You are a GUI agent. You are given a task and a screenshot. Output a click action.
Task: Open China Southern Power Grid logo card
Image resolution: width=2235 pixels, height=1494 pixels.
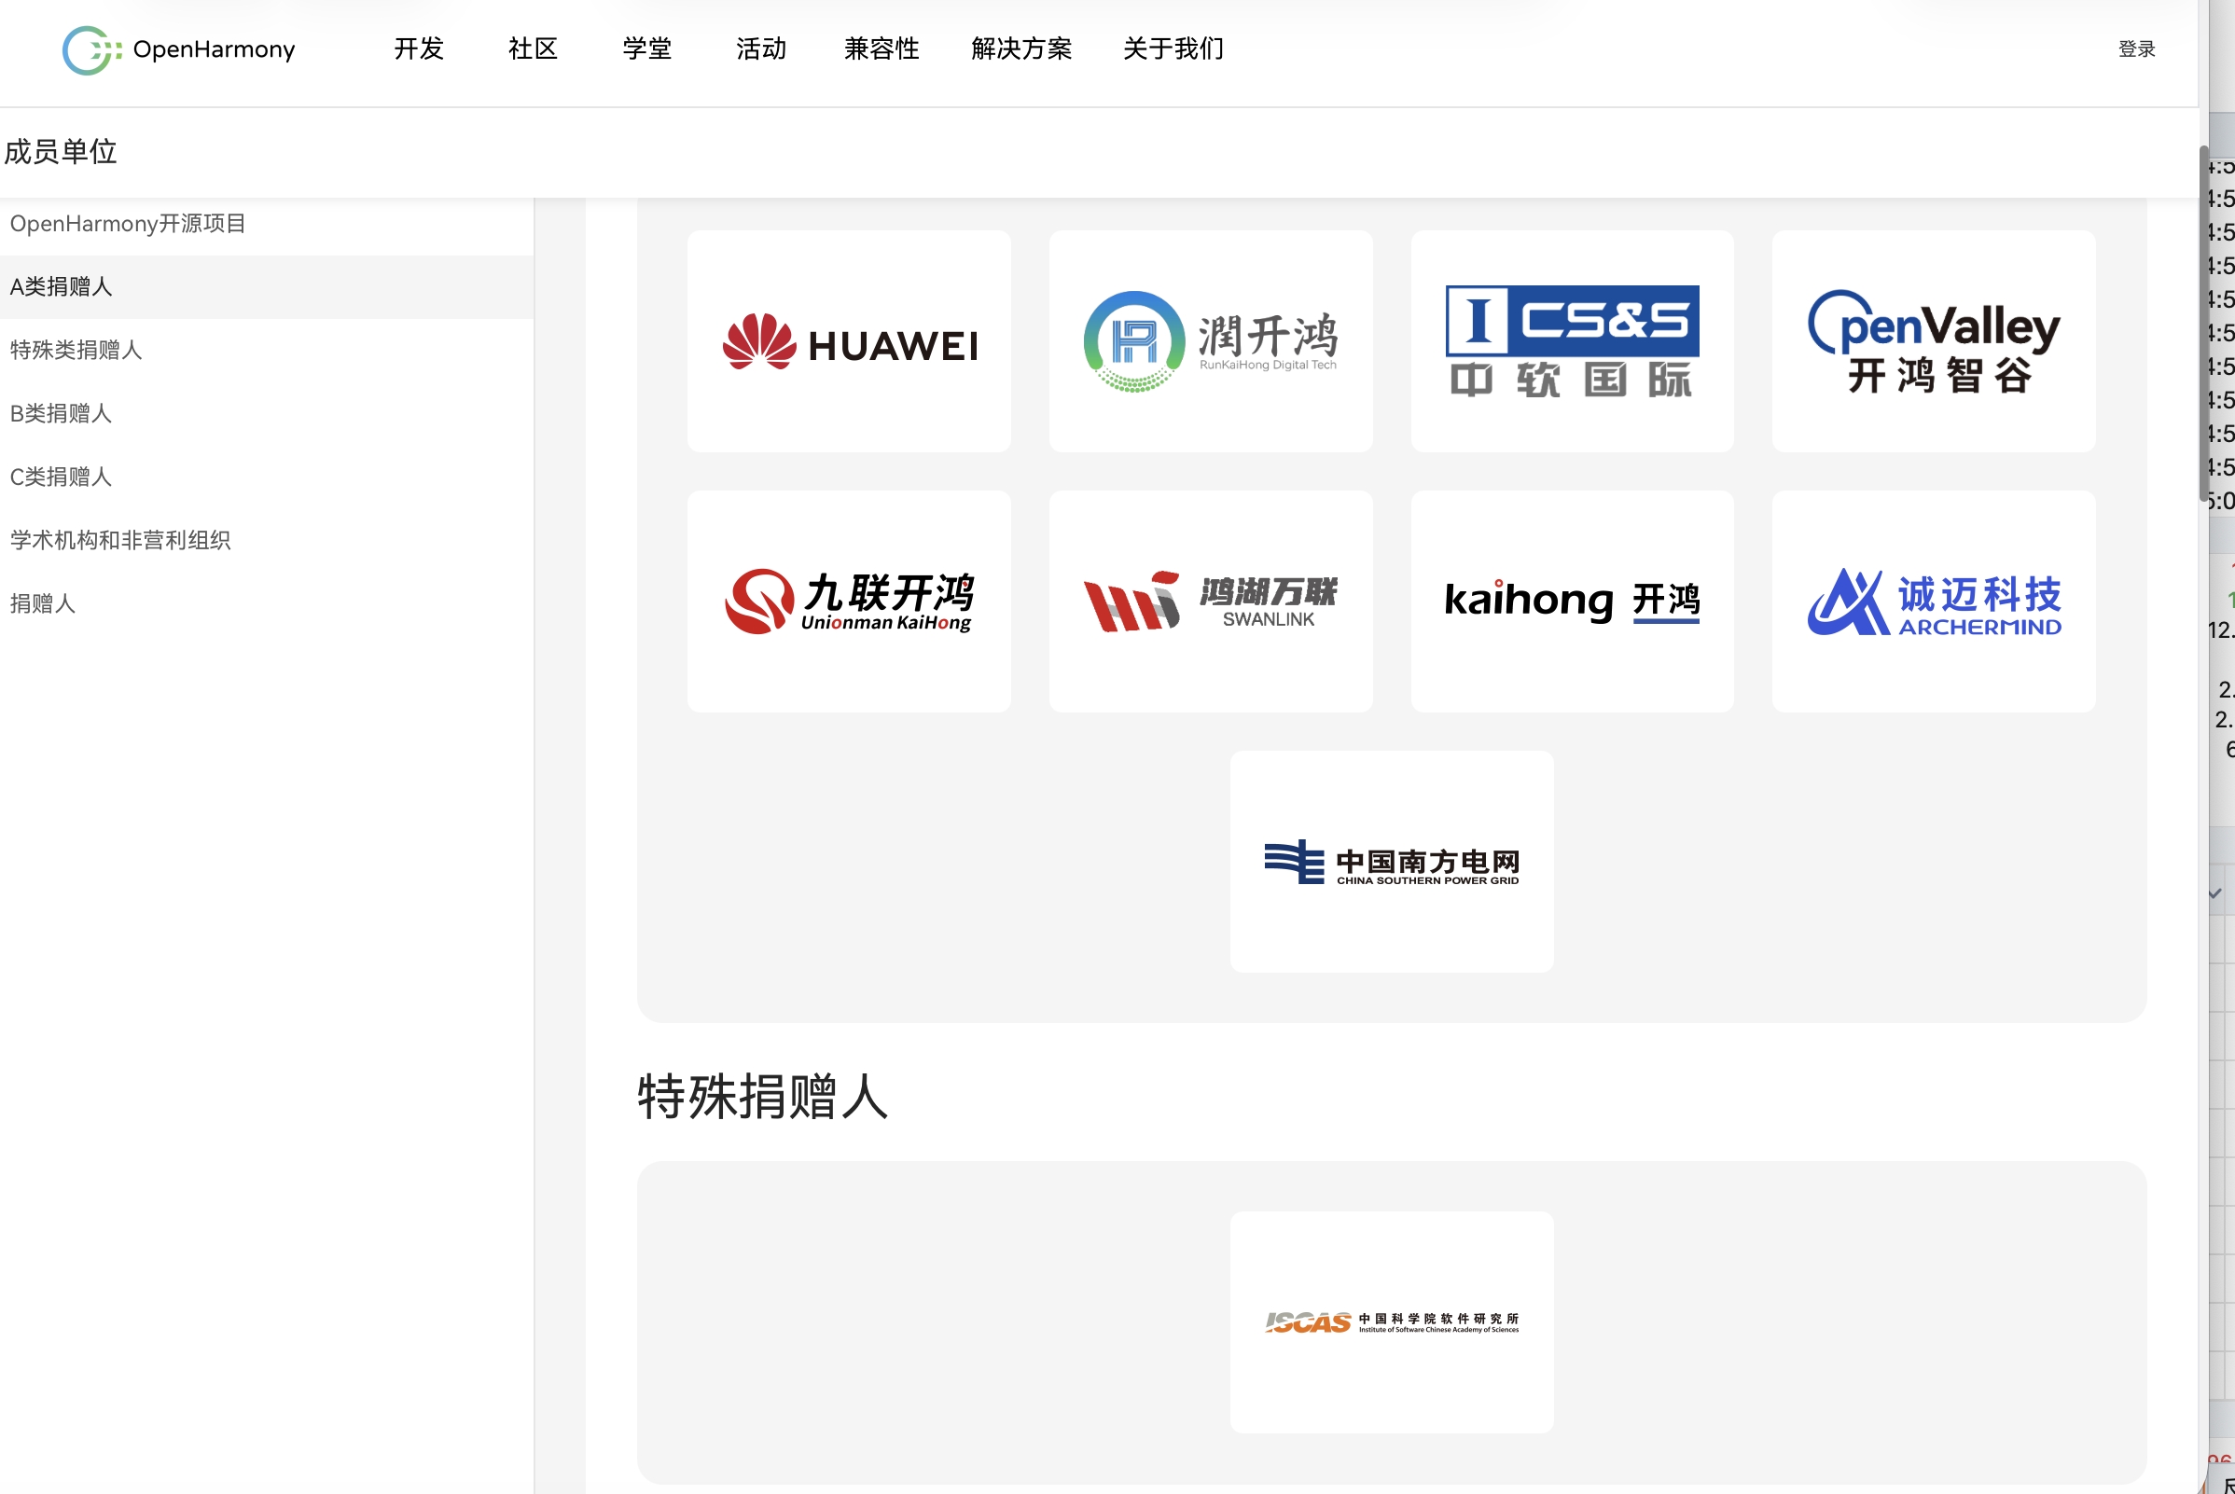[1391, 862]
